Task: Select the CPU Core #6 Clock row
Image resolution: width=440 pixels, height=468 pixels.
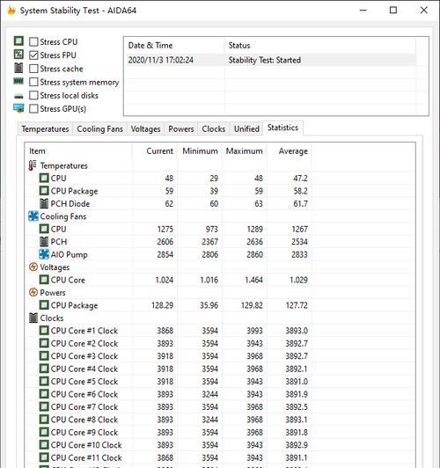Action: (x=169, y=394)
